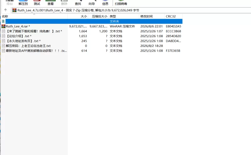Click the 查看 (View) toolbar button
The image size is (251, 155).
(x=51, y=3)
